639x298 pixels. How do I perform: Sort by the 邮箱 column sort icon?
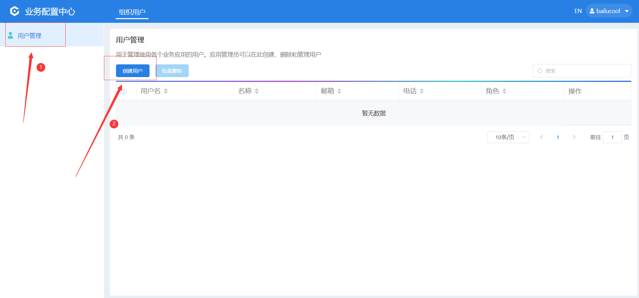tap(339, 91)
